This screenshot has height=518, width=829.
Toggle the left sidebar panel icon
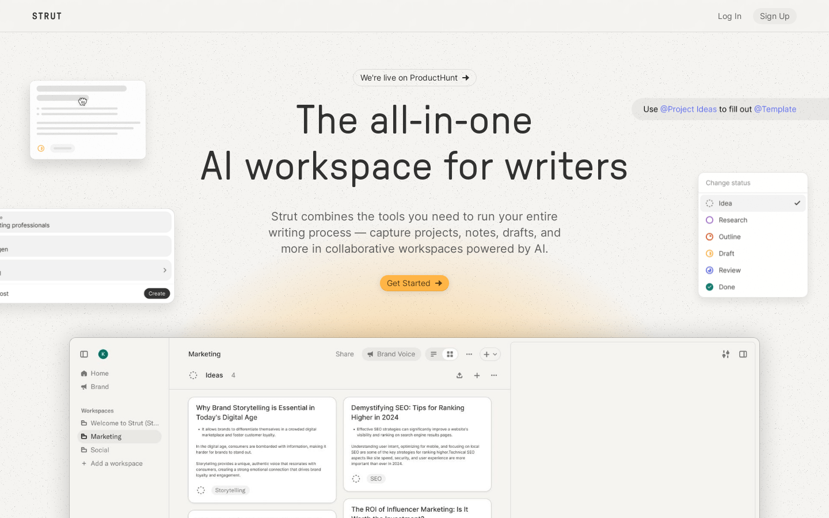(84, 355)
